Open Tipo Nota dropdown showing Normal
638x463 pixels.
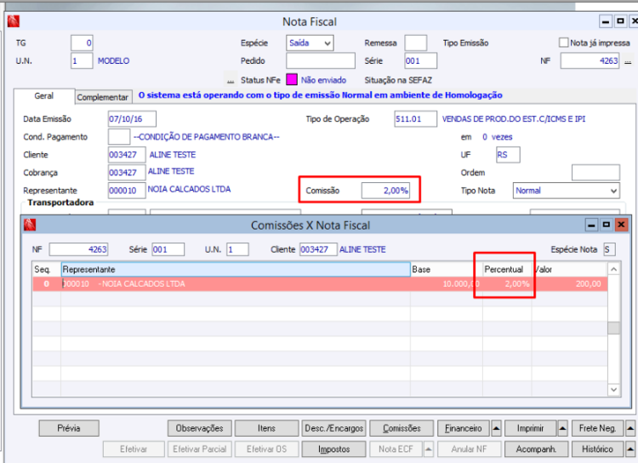566,191
